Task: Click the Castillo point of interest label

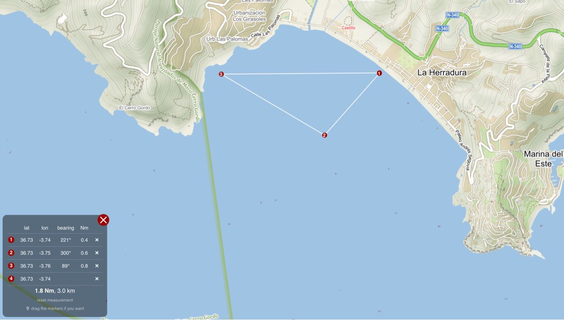Action: click(348, 28)
